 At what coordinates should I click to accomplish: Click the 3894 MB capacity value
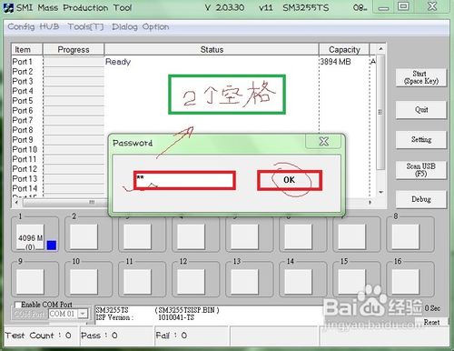click(336, 62)
